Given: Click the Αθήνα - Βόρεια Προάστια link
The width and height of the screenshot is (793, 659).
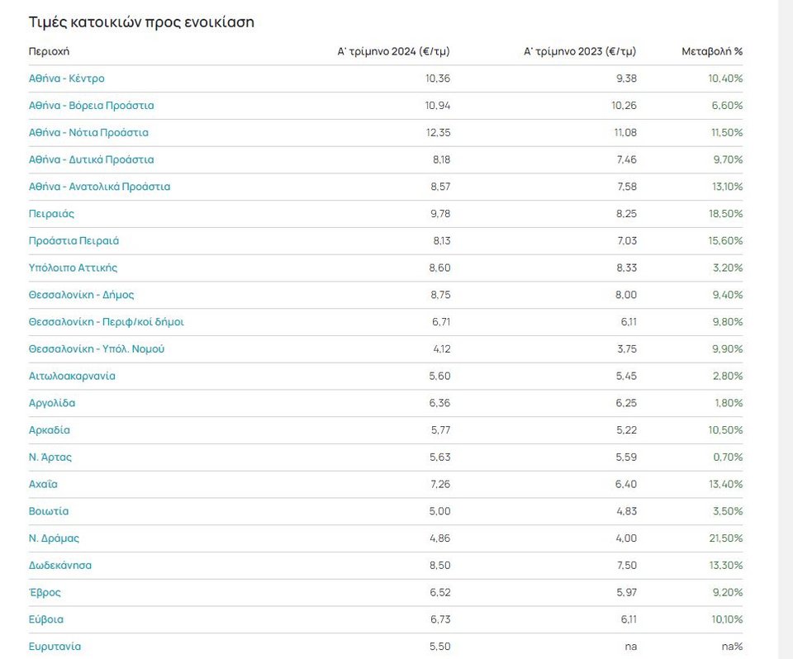Looking at the screenshot, I should click(91, 106).
